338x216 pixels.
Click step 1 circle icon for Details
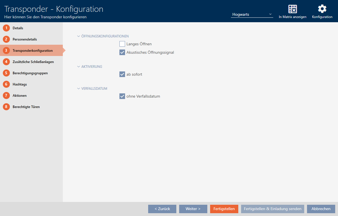[6, 28]
